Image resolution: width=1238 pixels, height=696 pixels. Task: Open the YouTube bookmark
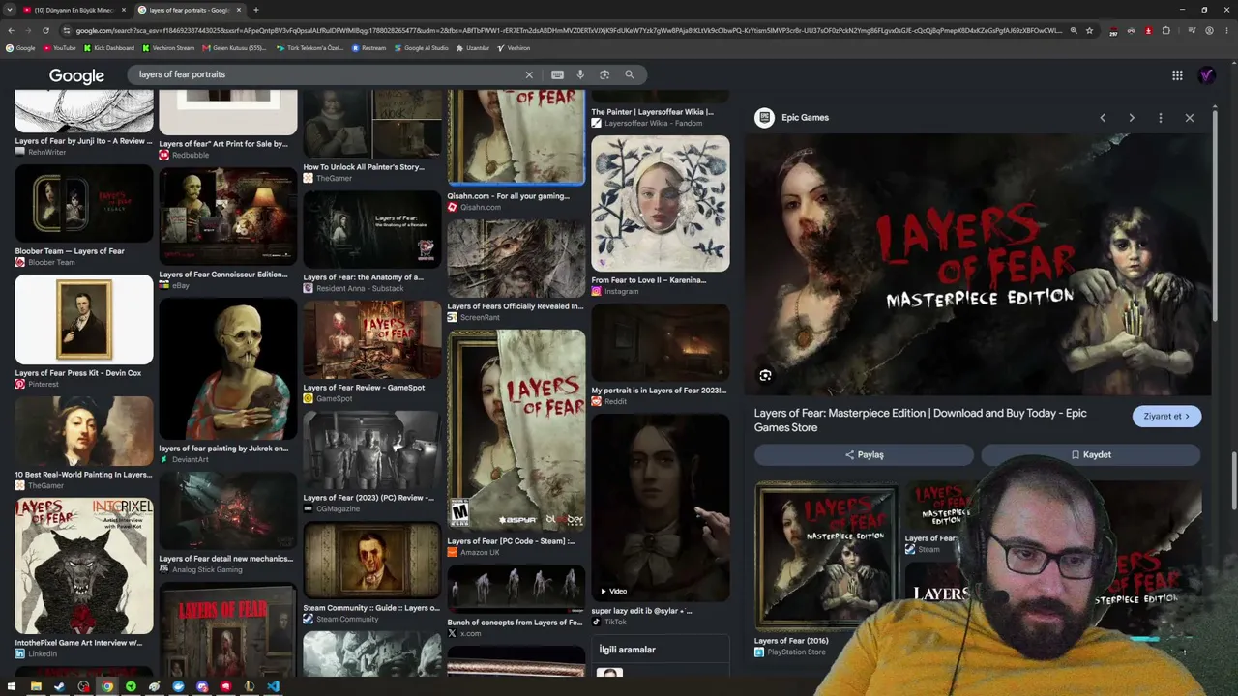tap(59, 48)
